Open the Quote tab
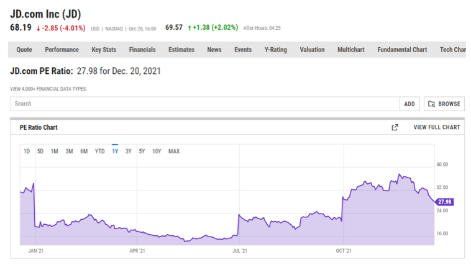 point(24,50)
